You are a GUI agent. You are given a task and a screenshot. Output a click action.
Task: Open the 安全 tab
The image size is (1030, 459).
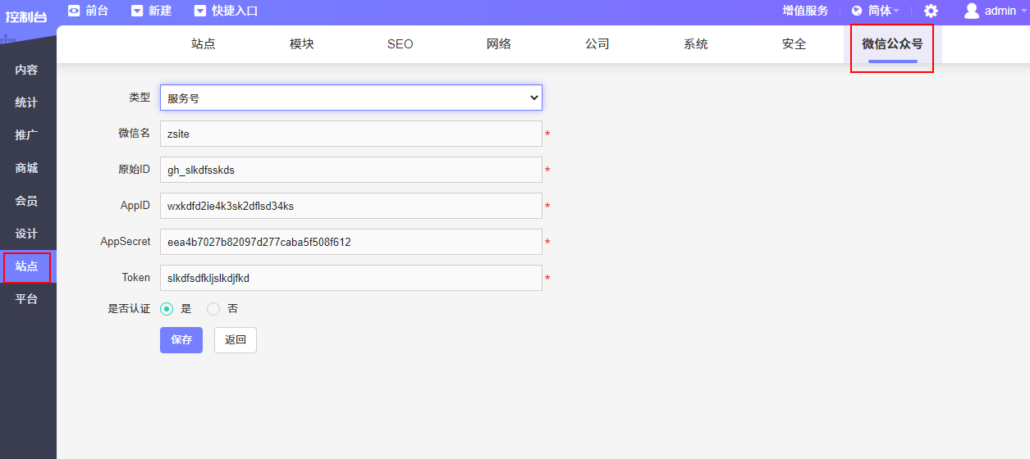794,44
